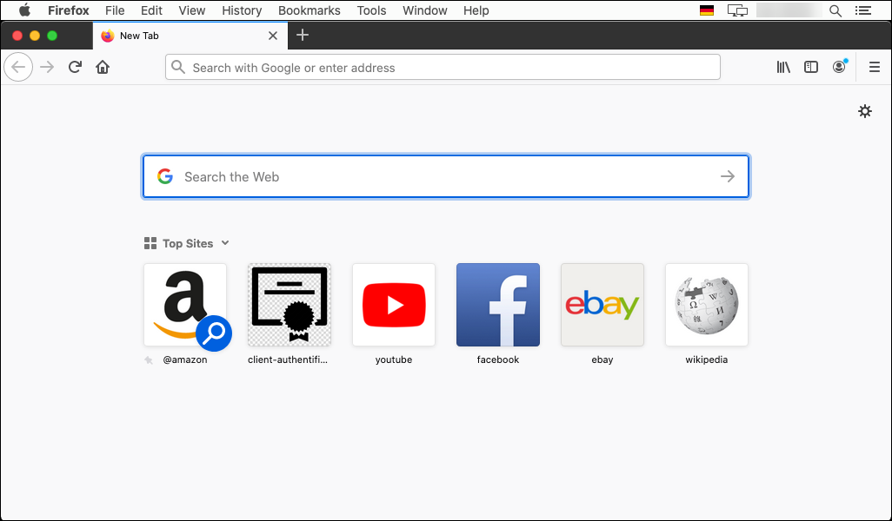The height and width of the screenshot is (521, 892).
Task: Click the @amazon label
Action: click(185, 360)
